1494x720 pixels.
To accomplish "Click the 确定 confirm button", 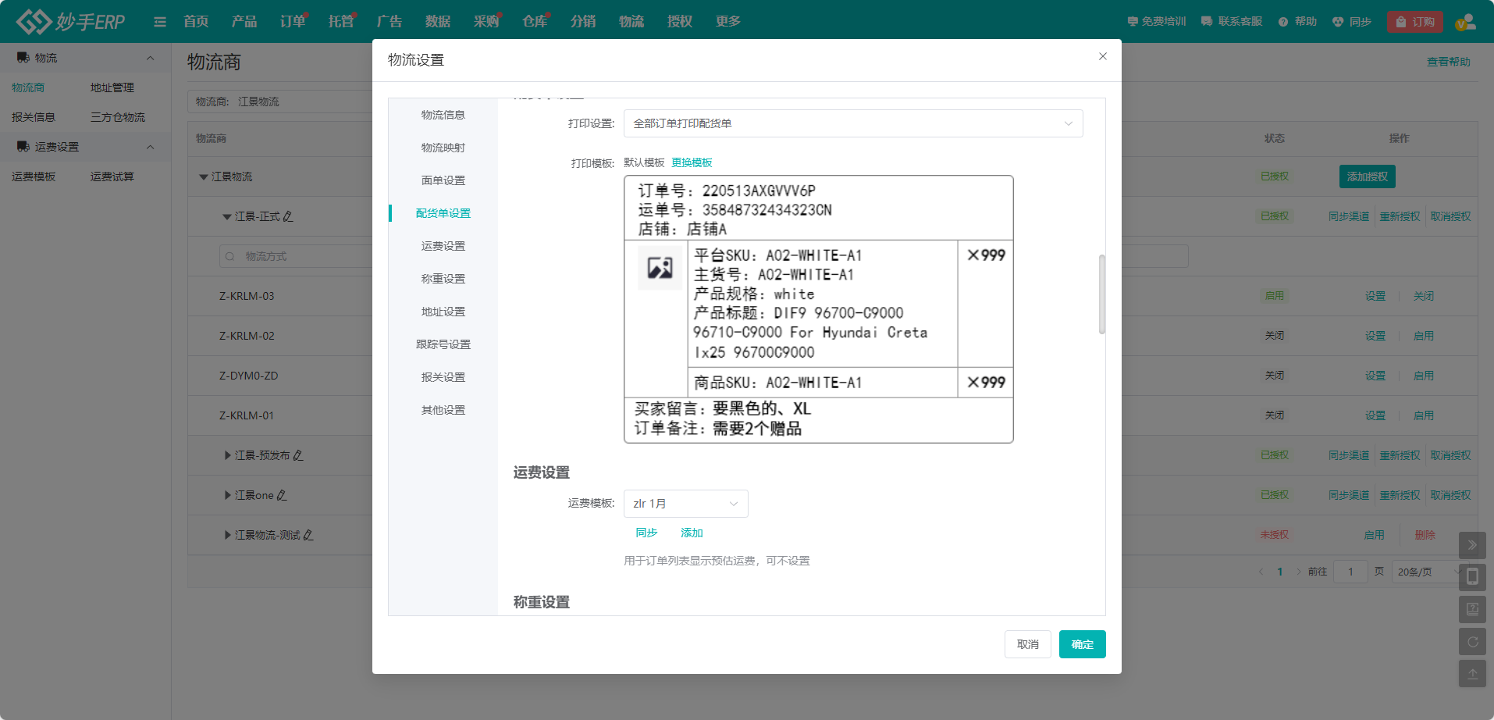I will point(1082,644).
